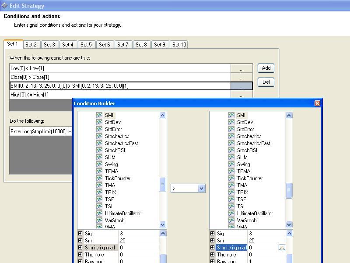The image size is (350, 263).
Task: Select TMA in the right indicator list
Action: click(x=242, y=185)
